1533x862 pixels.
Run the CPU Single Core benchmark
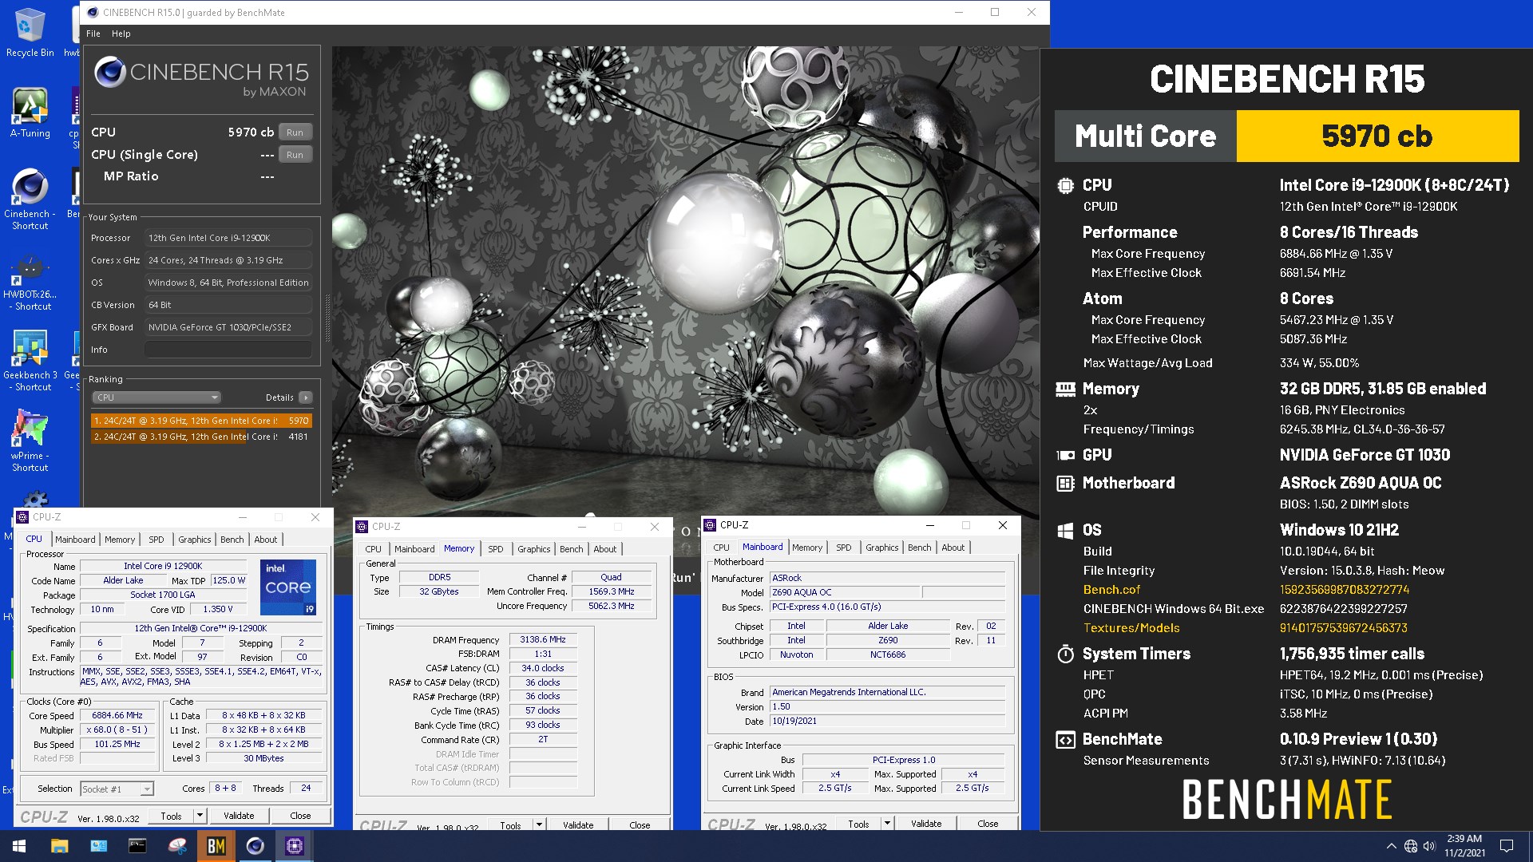295,155
